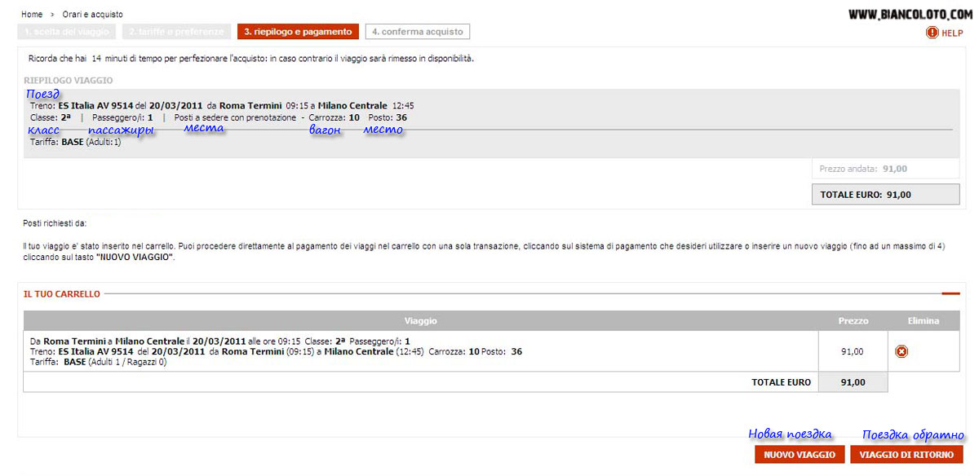Select the riepilogo e pagamento step tab
The height and width of the screenshot is (476, 979).
click(x=298, y=32)
